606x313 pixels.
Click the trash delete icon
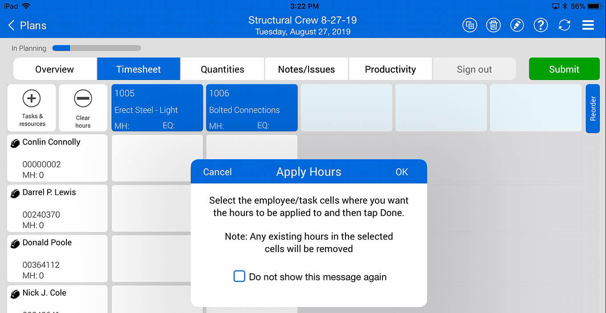(493, 25)
